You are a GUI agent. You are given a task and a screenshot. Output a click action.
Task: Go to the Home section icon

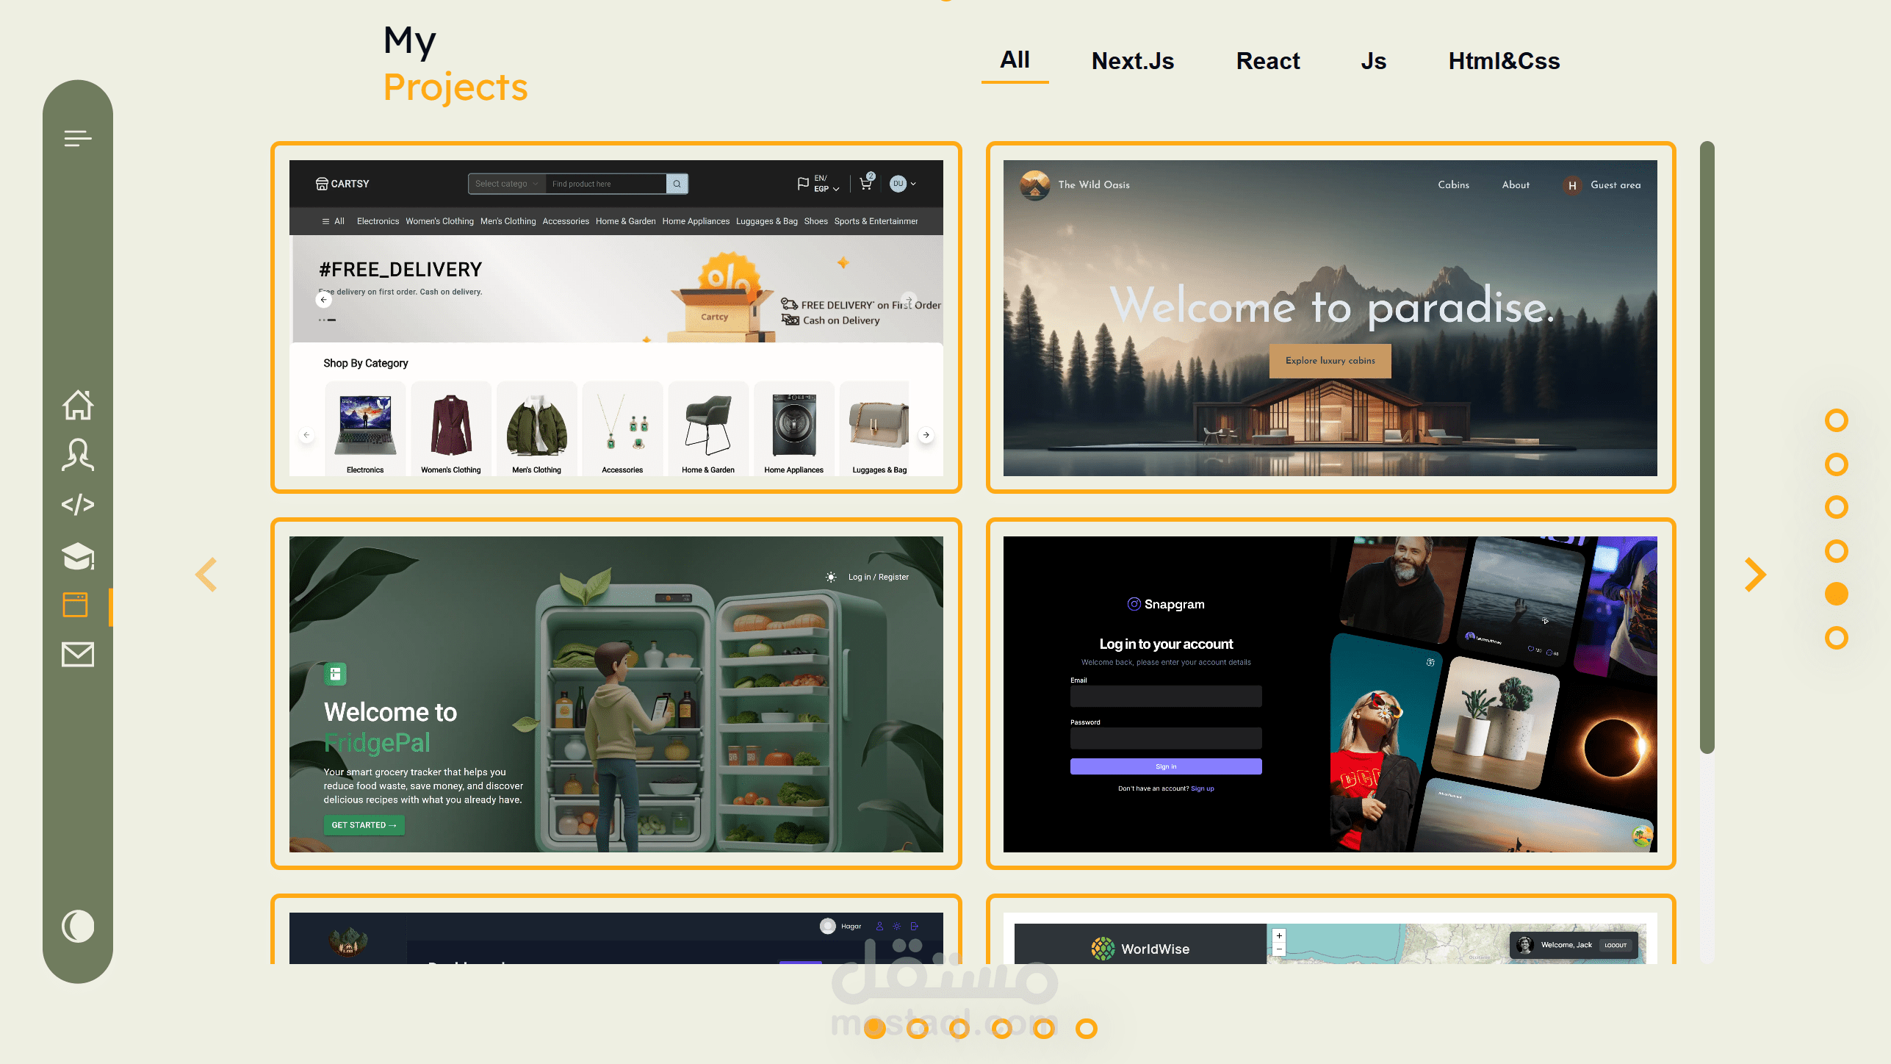coord(77,405)
